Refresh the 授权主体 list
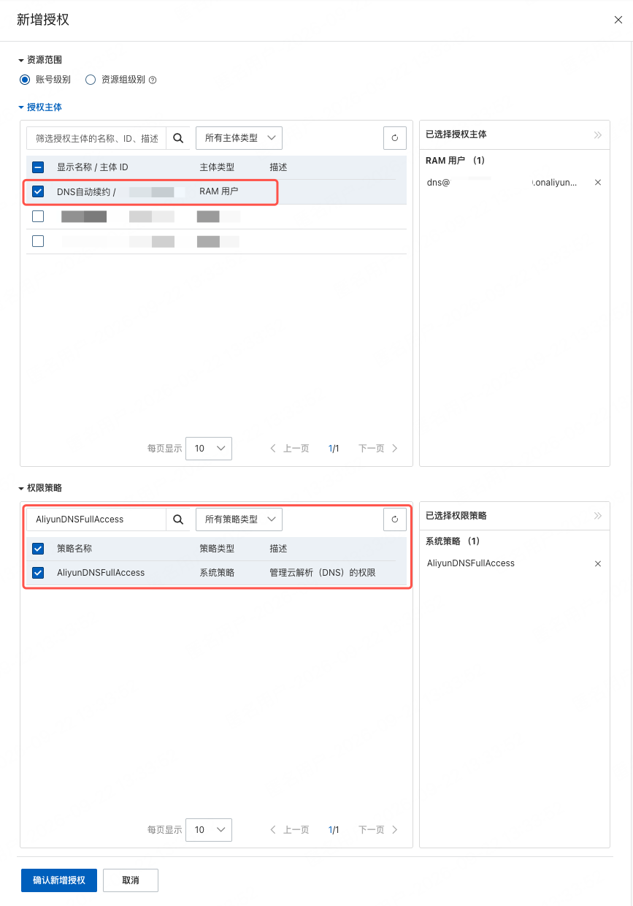Viewport: 633px width, 906px height. 395,138
